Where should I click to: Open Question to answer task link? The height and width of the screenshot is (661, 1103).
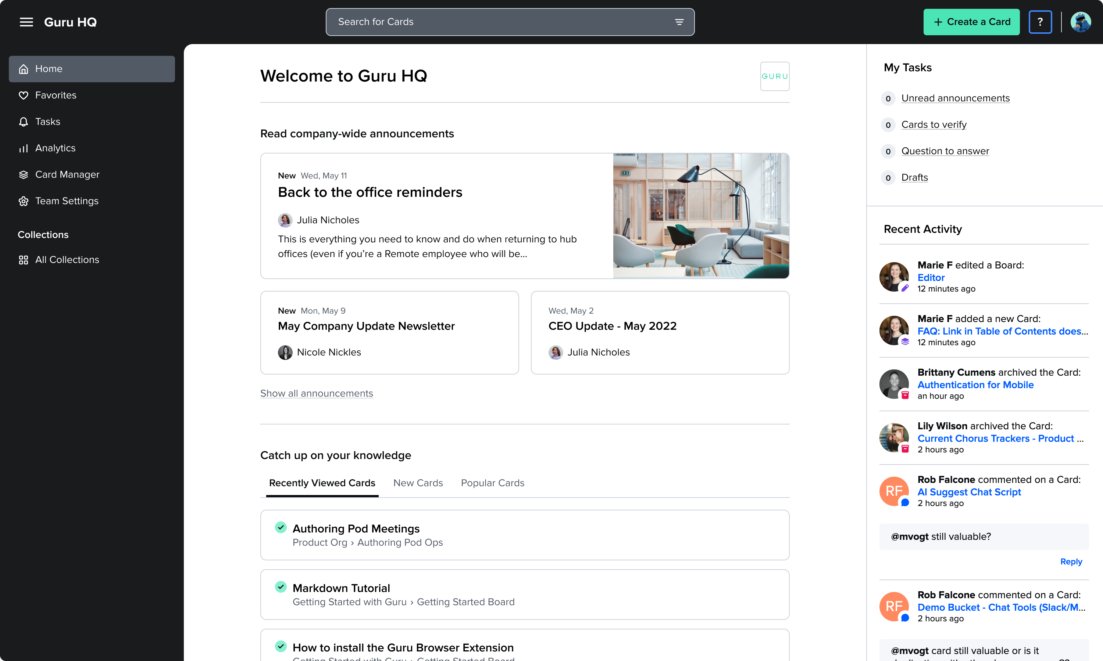coord(945,151)
